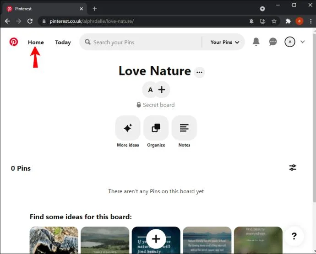Open the rock photo idea thumbnail
This screenshot has width=316, height=254.
(54, 240)
